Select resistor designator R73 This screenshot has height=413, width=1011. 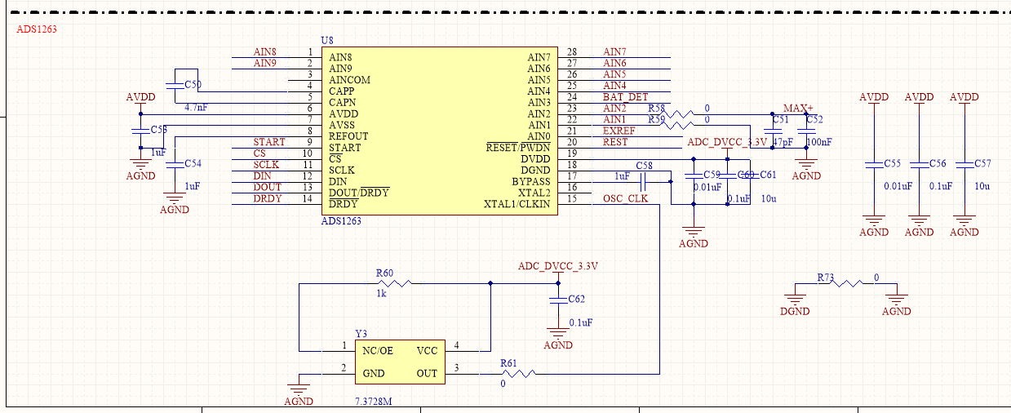(x=826, y=278)
